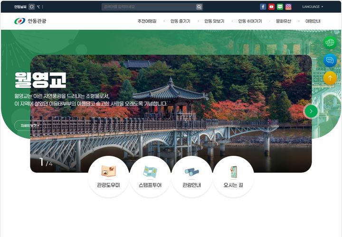342x237 pixels.
Task: Advance banner with green next arrow
Action: click(311, 111)
